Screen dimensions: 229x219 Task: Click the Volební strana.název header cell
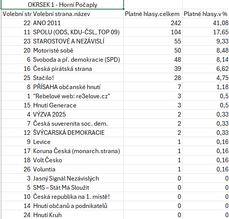click(62, 14)
